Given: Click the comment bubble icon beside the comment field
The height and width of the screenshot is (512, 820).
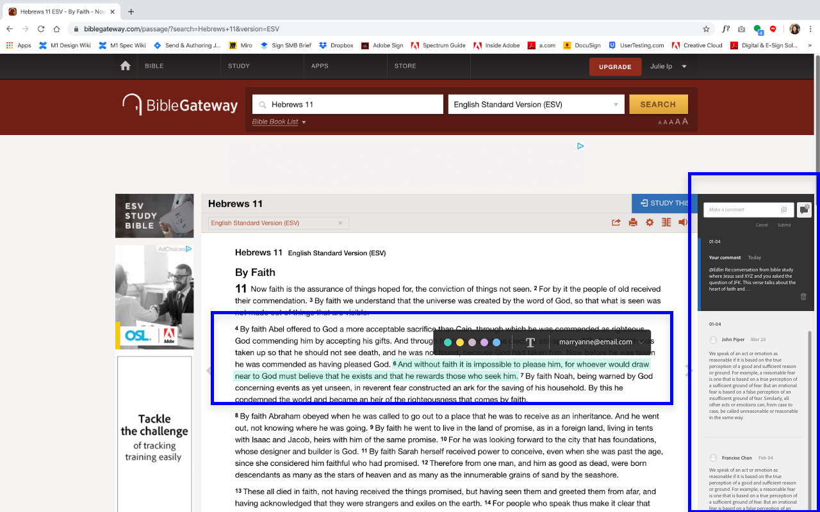Looking at the screenshot, I should [804, 210].
